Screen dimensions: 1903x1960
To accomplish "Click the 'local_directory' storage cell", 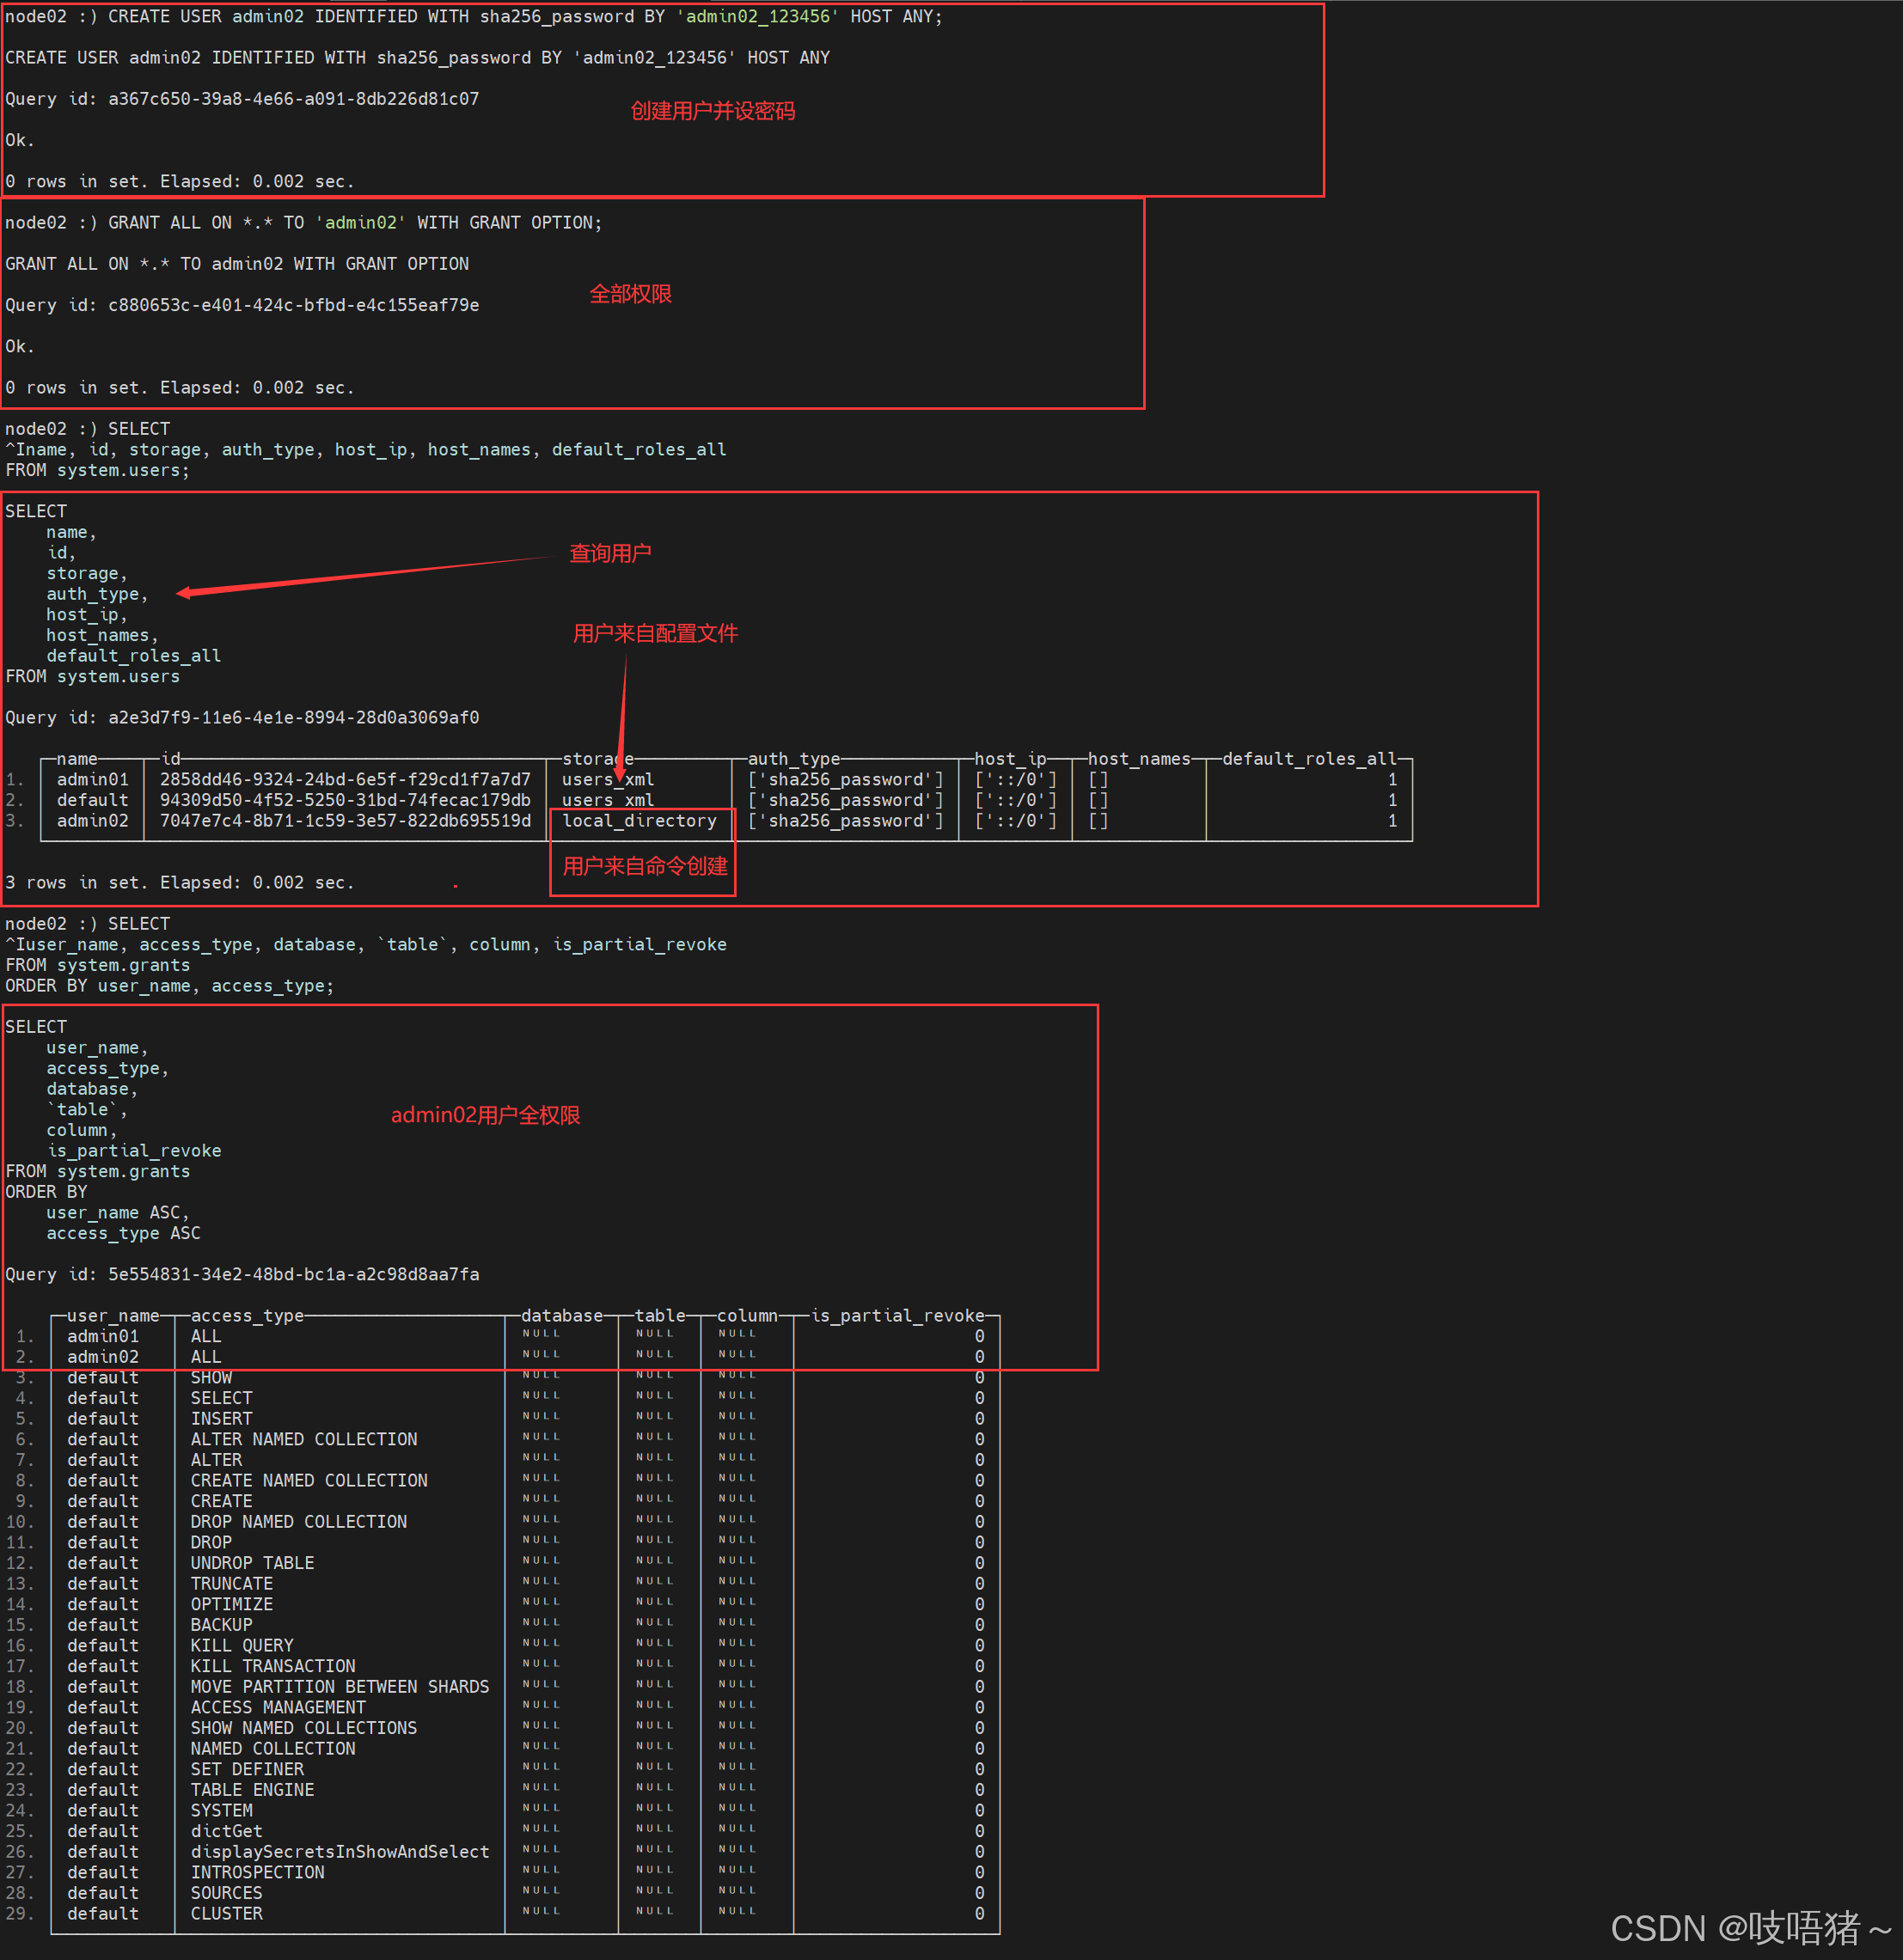I will point(639,821).
